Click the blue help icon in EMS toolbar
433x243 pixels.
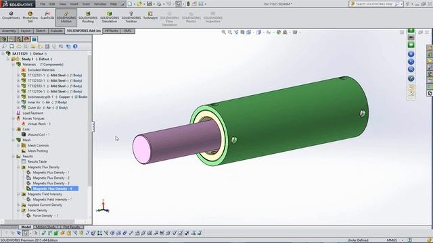point(75,47)
